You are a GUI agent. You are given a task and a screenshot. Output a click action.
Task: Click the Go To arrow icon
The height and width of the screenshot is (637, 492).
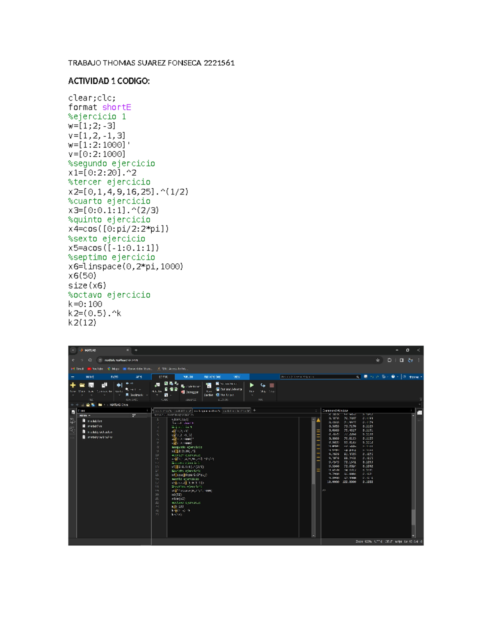point(119,385)
